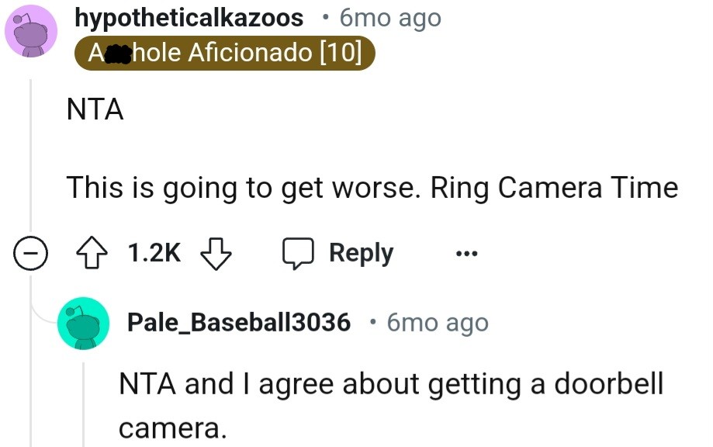The width and height of the screenshot is (713, 447).
Task: Open hypotheticalkazoos' purple avatar
Action: [31, 31]
